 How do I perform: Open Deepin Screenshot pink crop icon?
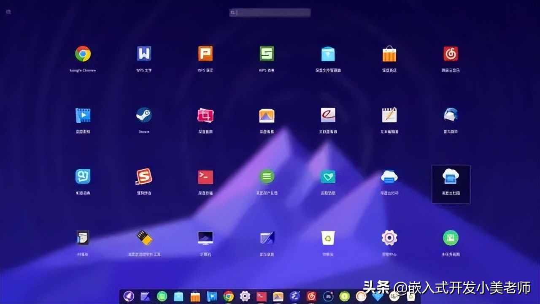point(205,115)
